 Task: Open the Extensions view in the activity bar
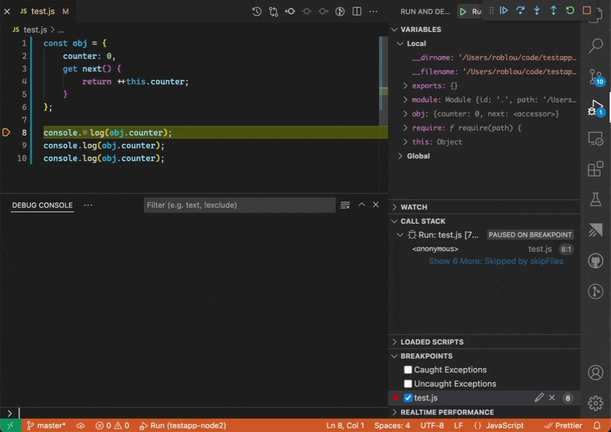coord(595,169)
